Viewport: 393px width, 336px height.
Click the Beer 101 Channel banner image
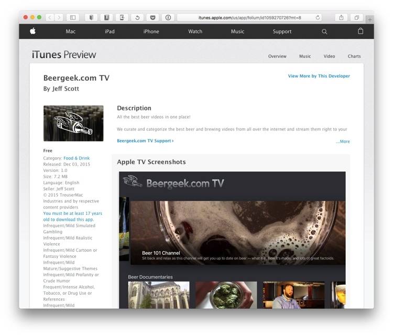237,232
